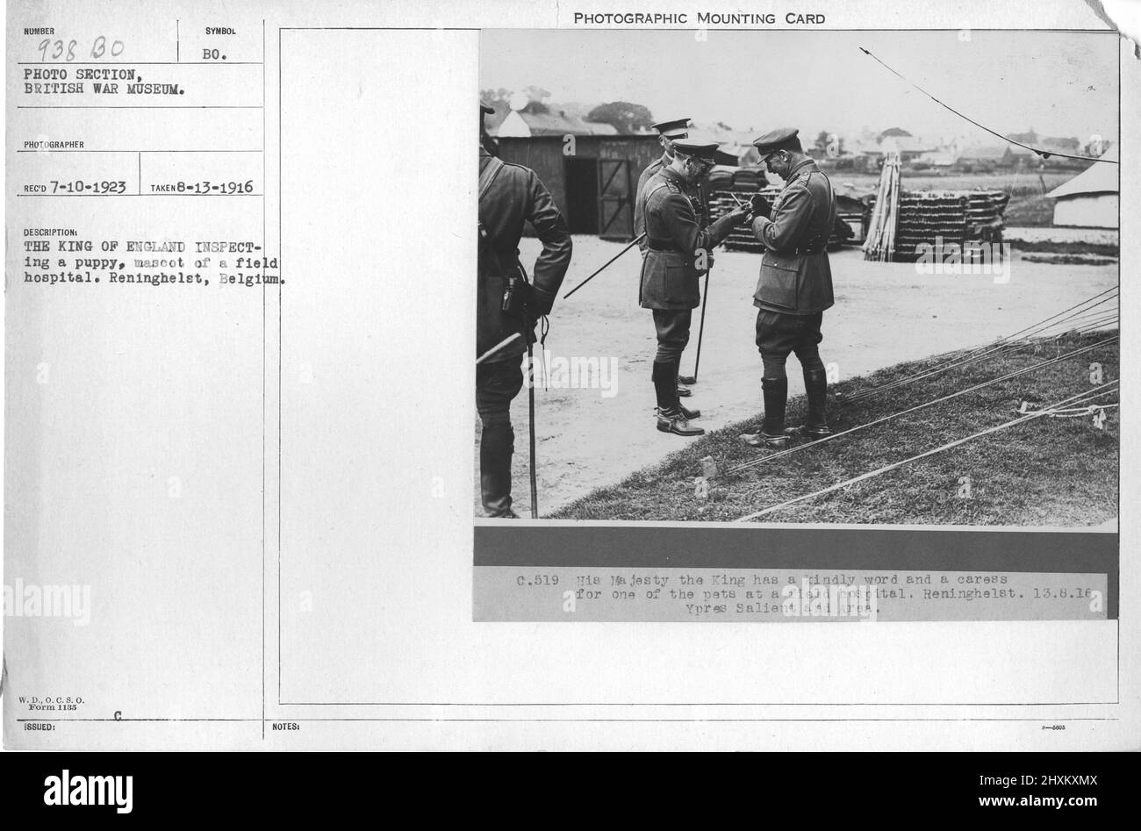Click the 'PHOTOGRAPHIC MOUNTING CARD' heading
Screen dimensions: 1141x831
(700, 18)
